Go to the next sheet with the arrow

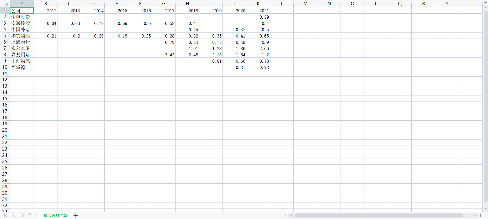23,215
